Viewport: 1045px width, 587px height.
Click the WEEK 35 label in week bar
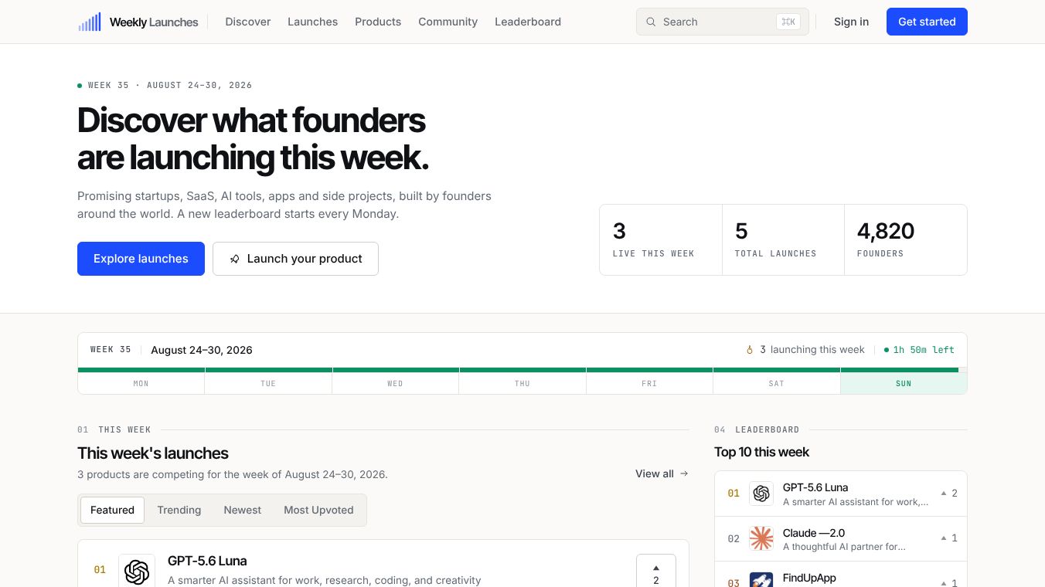(x=111, y=350)
